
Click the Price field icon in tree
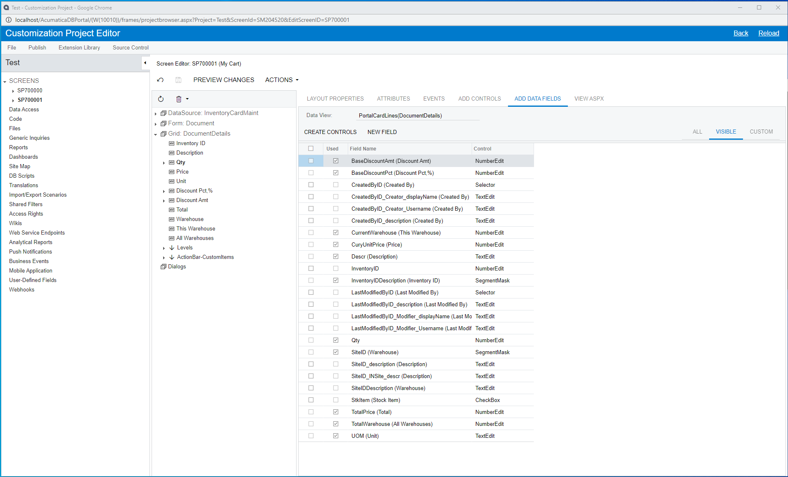172,172
